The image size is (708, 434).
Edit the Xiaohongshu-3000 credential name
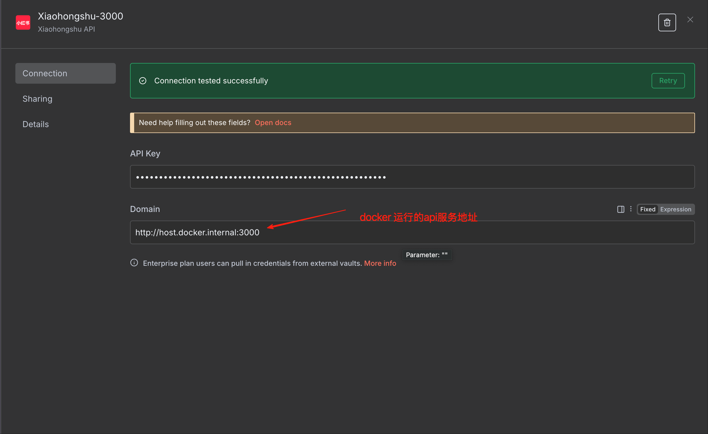[x=80, y=16]
